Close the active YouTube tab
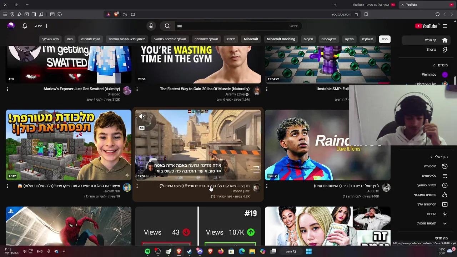457x257 pixels. [402, 5]
